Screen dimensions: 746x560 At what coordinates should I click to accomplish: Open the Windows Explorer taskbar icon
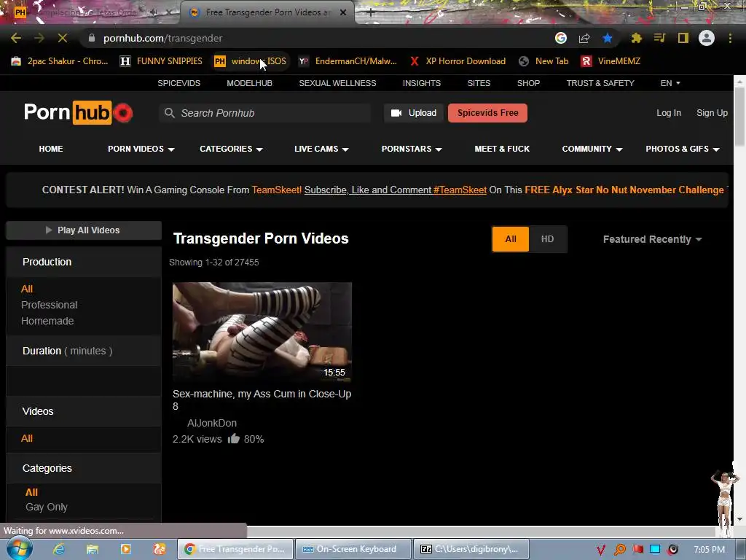tap(93, 549)
